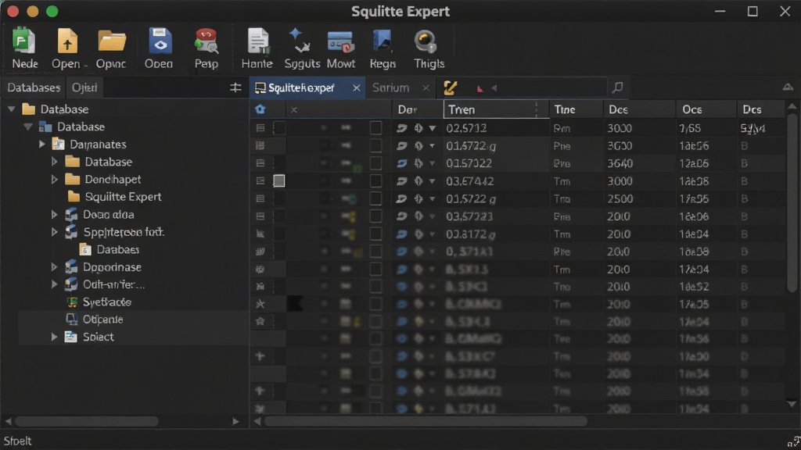Switch to the Databases panel tab
The width and height of the screenshot is (801, 450).
(34, 87)
